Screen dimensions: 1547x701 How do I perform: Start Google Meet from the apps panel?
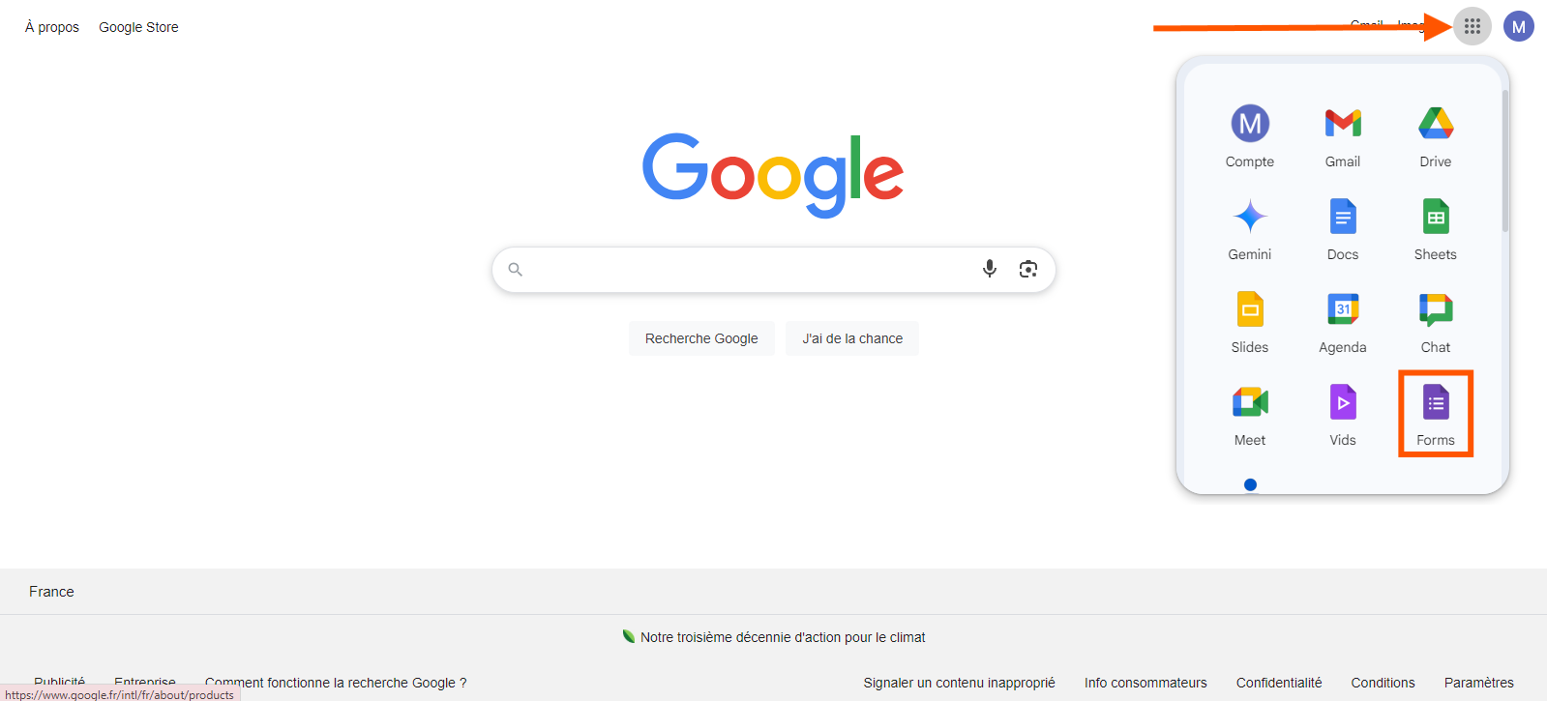tap(1250, 415)
